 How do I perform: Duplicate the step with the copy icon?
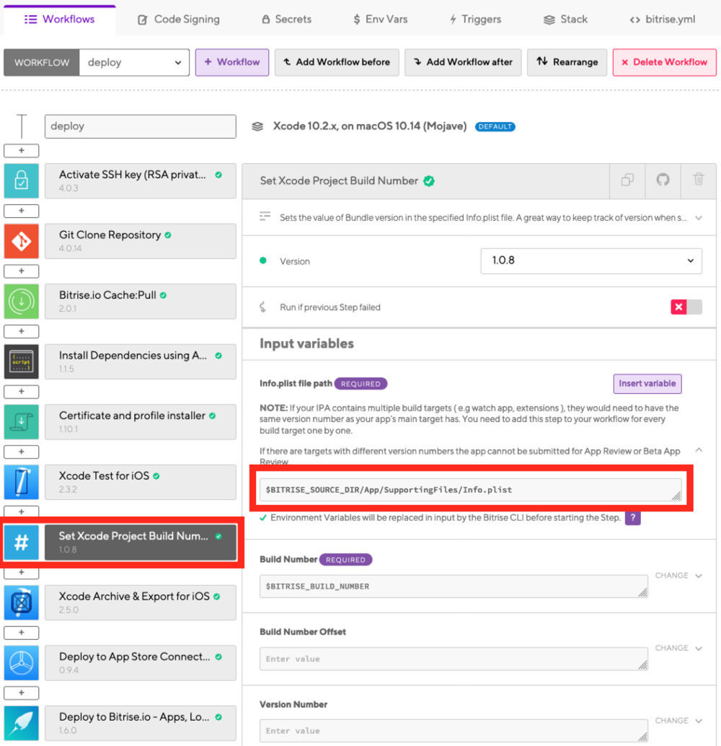[627, 180]
